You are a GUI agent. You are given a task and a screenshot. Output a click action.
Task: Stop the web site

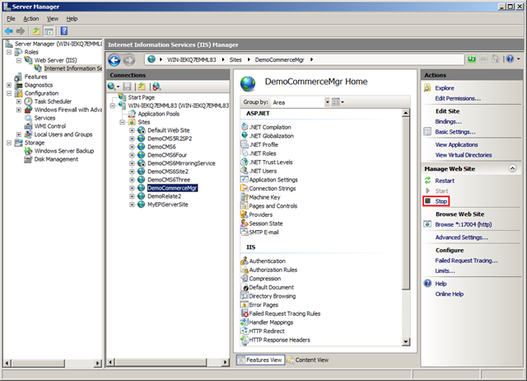pos(441,200)
